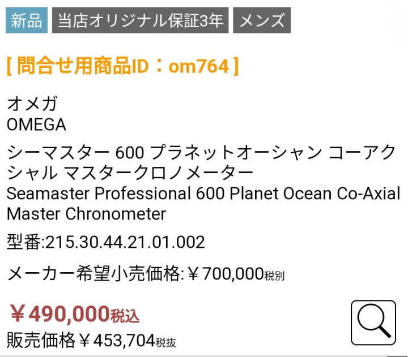
Task: Click the Master Chronometer title line
Action: pyautogui.click(x=86, y=214)
